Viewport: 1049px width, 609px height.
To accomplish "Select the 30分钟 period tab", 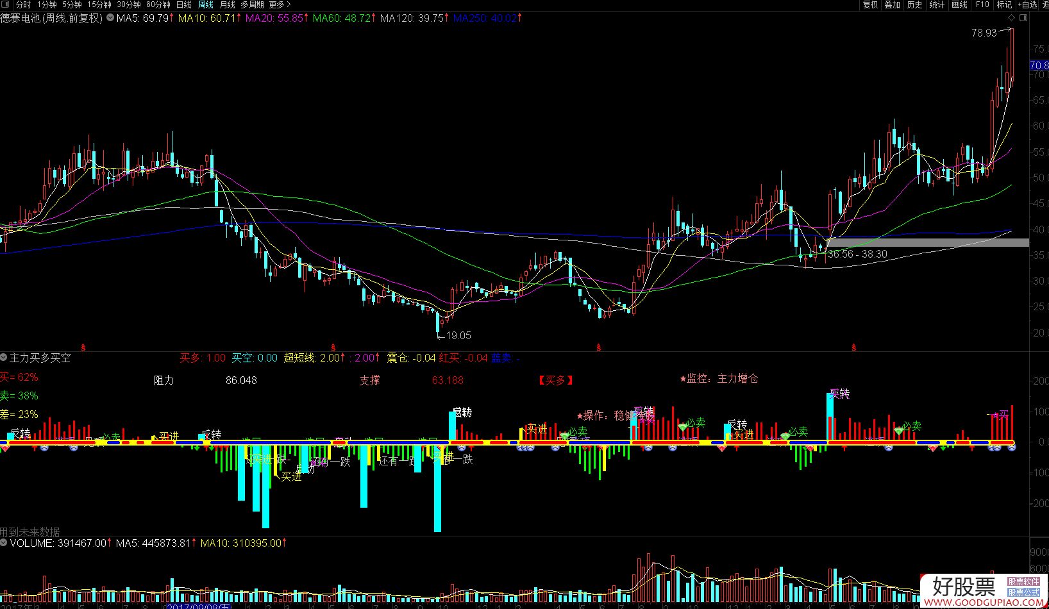I will click(x=129, y=4).
